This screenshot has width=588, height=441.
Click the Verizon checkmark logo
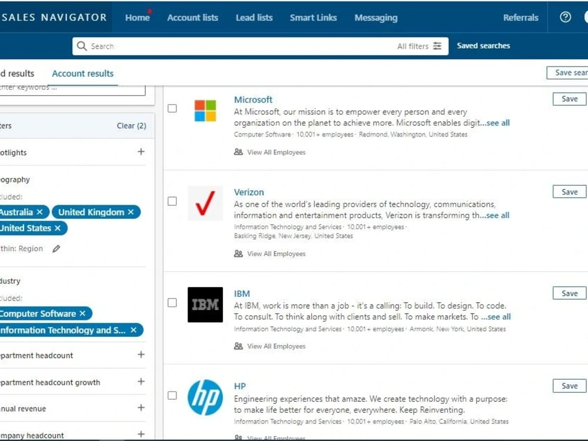coord(205,203)
